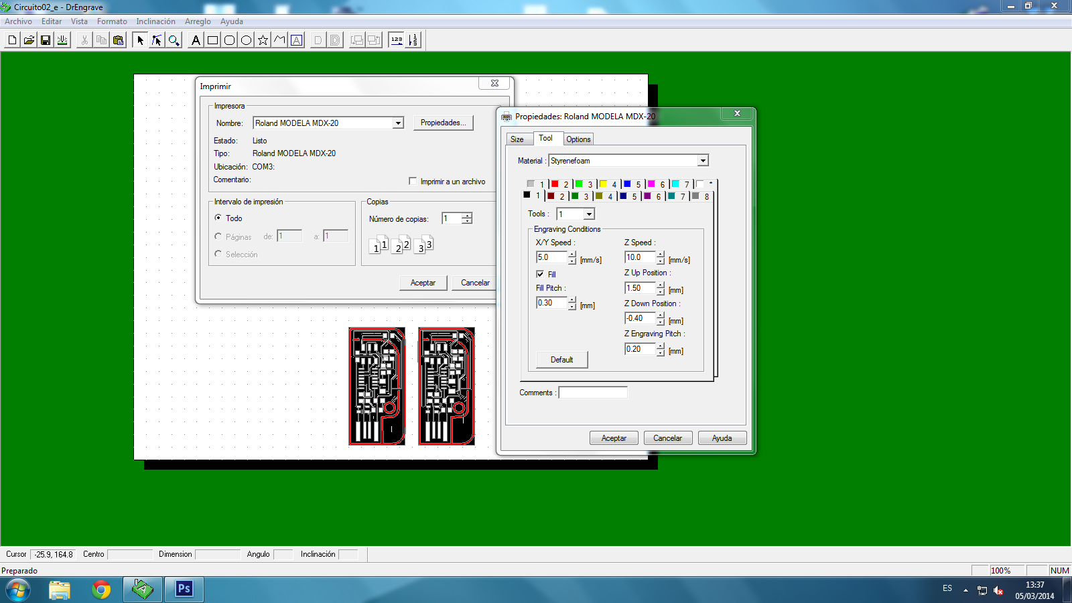Open the printer Nombre dropdown
Image resolution: width=1072 pixels, height=603 pixels.
point(398,123)
